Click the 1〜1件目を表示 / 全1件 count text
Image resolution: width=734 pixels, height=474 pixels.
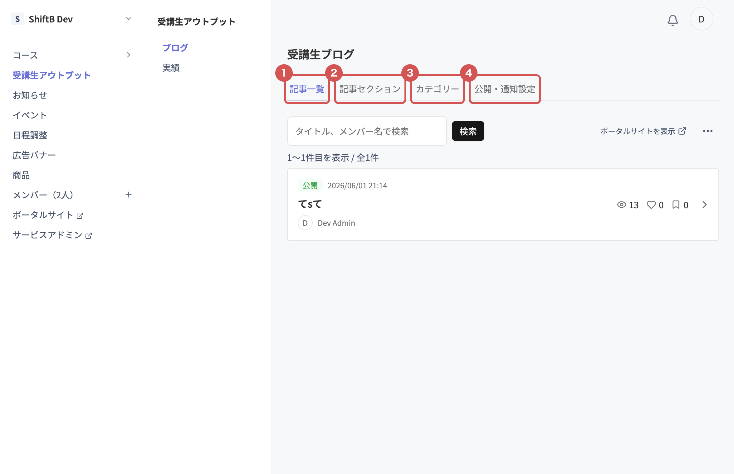(x=333, y=157)
